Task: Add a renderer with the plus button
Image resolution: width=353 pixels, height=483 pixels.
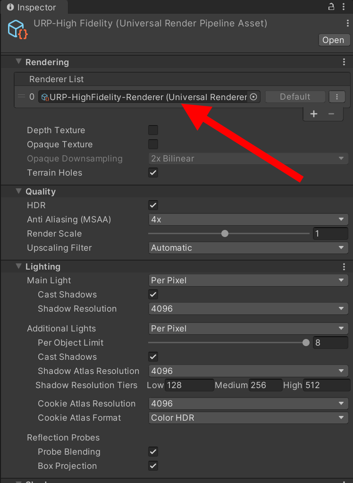Action: tap(313, 114)
